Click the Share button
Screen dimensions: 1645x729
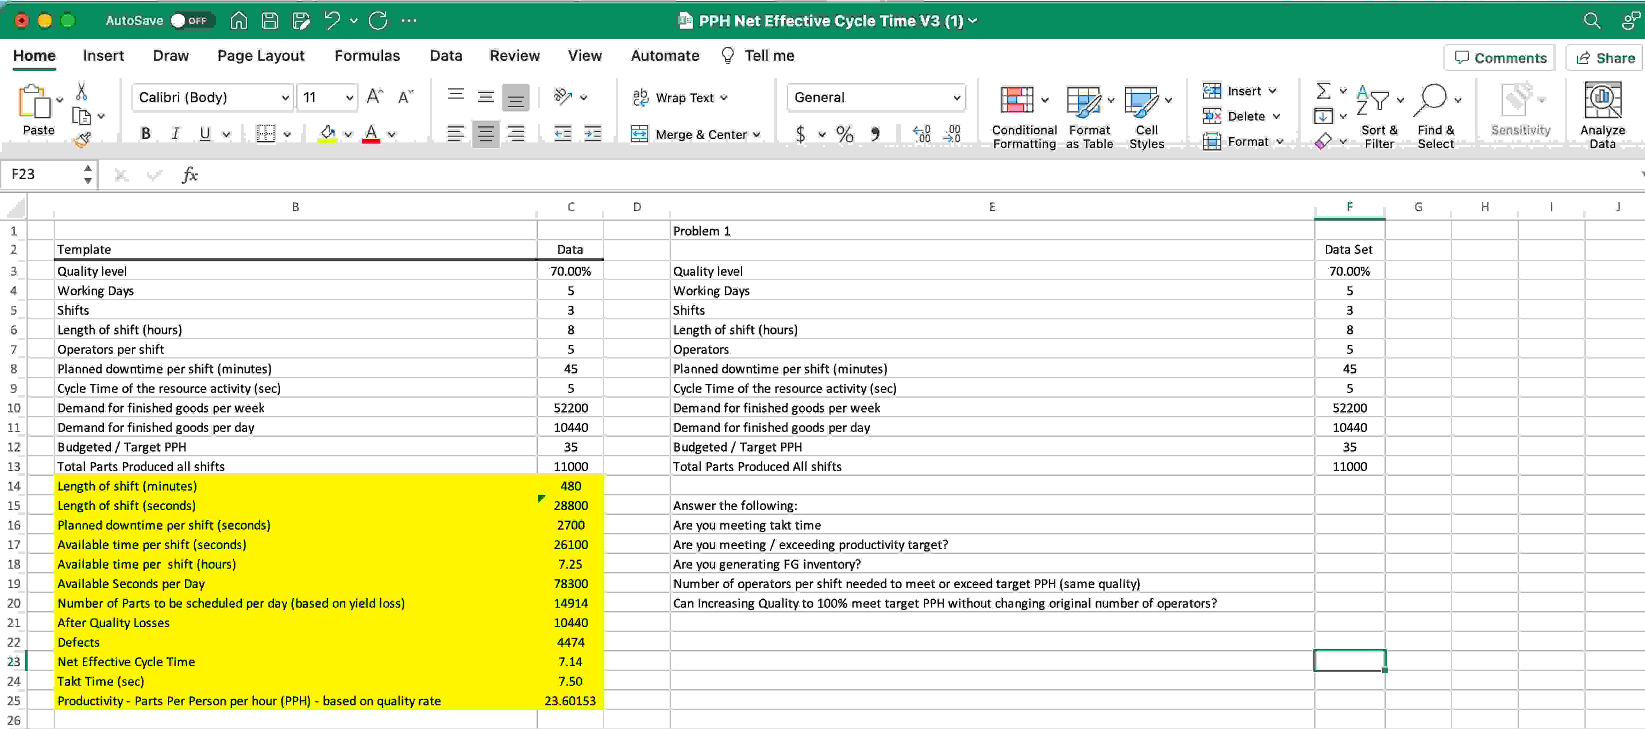(x=1605, y=57)
